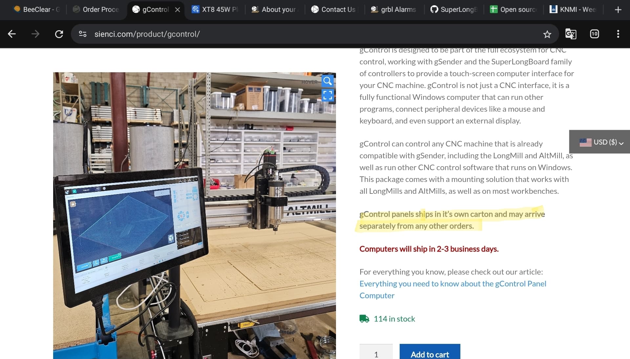Click the magnifier zoom icon on the product image
The width and height of the screenshot is (630, 359).
click(x=327, y=81)
